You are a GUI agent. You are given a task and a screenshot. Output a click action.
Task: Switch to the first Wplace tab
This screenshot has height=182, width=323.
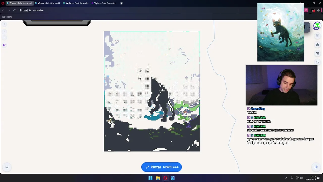pyautogui.click(x=19, y=3)
